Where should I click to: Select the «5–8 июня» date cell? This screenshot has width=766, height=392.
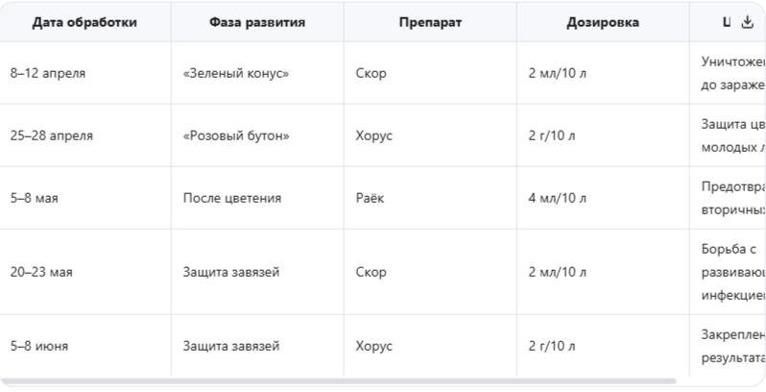[39, 345]
